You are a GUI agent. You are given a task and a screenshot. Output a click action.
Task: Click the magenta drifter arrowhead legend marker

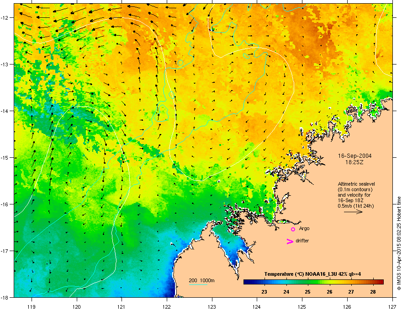(x=290, y=241)
